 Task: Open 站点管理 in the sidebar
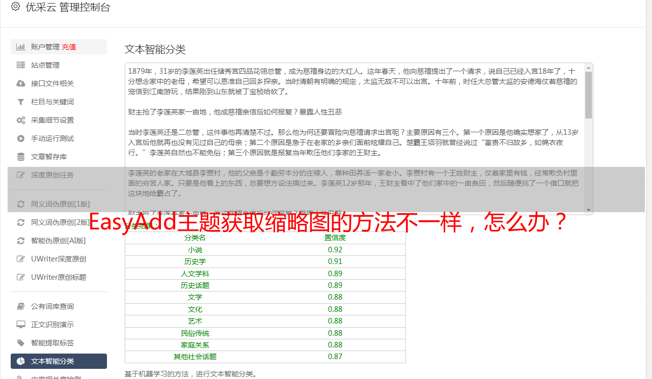[x=59, y=65]
